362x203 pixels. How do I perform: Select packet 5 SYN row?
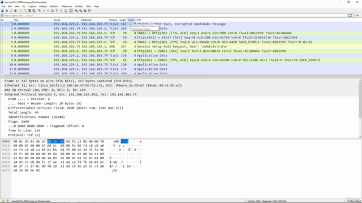pos(181,42)
